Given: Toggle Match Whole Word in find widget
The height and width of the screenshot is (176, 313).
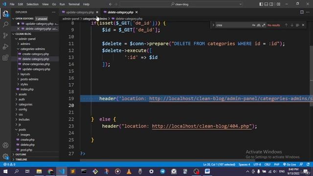Looking at the screenshot, I should [259, 25].
